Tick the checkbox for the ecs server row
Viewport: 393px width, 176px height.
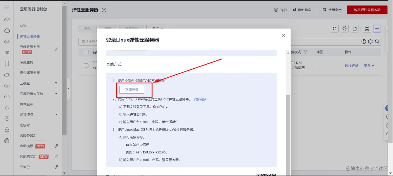86,65
